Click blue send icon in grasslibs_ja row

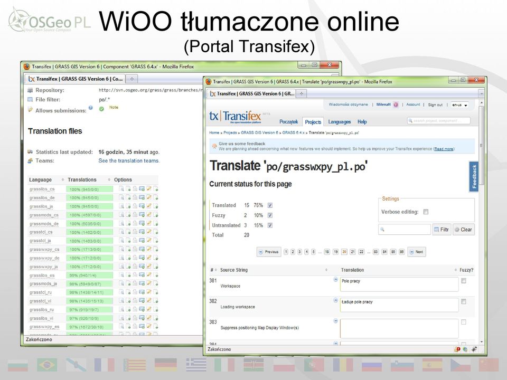click(x=142, y=206)
